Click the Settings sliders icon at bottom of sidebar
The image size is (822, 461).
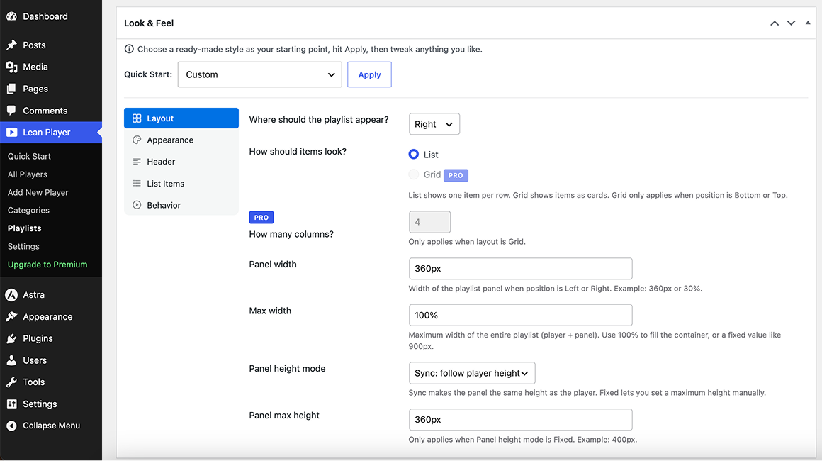(11, 404)
